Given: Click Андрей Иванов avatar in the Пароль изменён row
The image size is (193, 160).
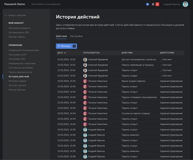Looking at the screenshot, I should point(85,135).
